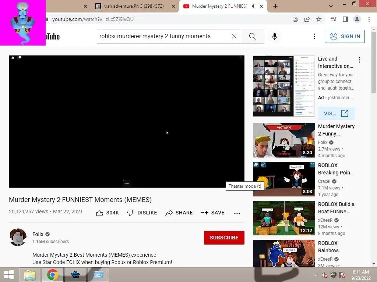Open Folix channel avatar

pyautogui.click(x=18, y=237)
